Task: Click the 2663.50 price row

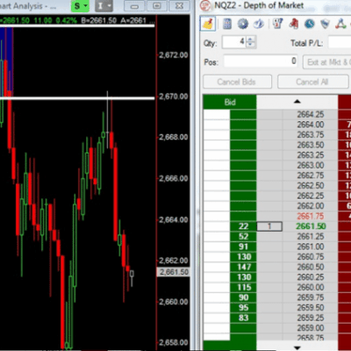Action: (311, 145)
